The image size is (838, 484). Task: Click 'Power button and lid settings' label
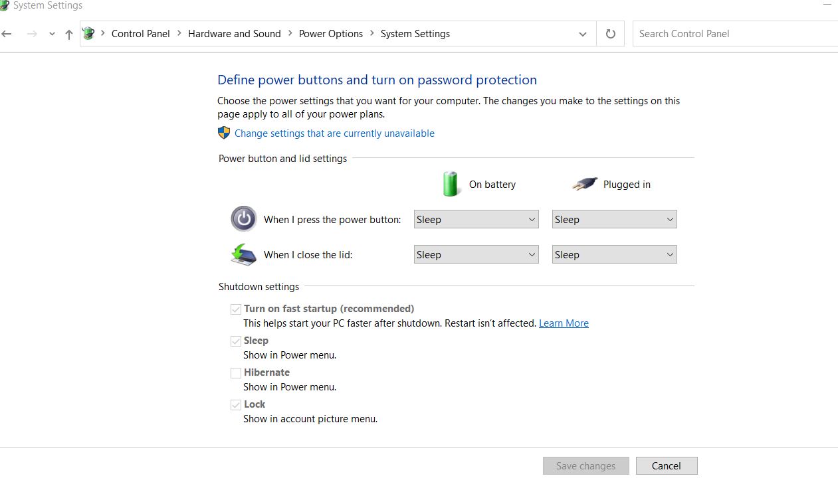[x=282, y=159]
